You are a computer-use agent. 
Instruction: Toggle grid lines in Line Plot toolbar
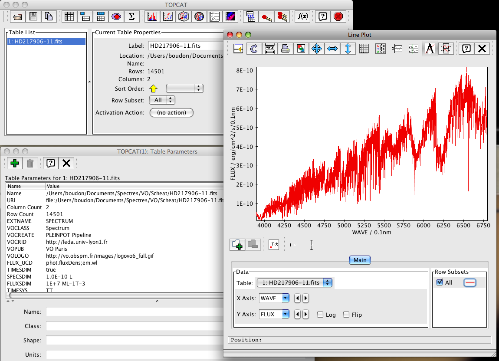[x=364, y=49]
